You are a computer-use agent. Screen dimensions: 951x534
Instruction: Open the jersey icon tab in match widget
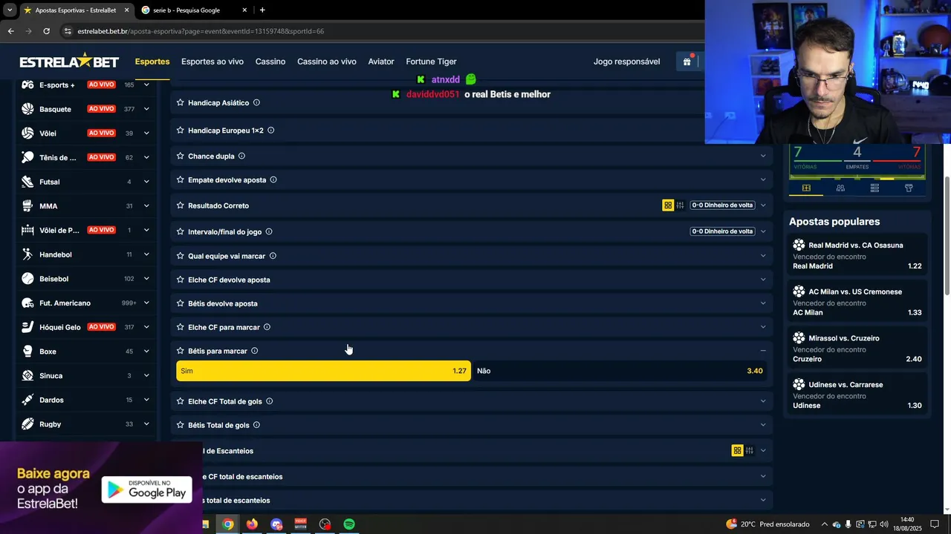(909, 188)
